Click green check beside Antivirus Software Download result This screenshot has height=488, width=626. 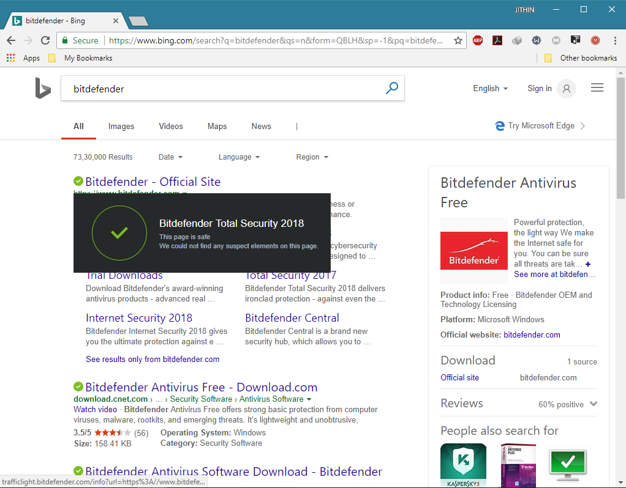78,471
